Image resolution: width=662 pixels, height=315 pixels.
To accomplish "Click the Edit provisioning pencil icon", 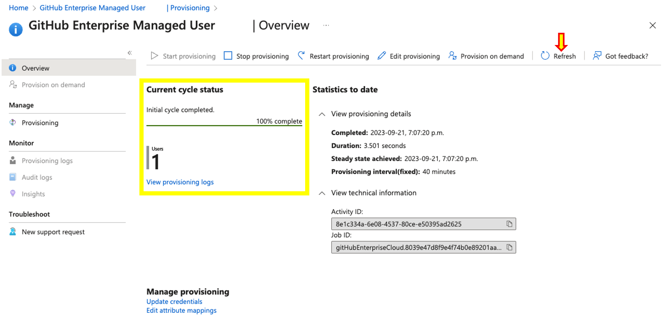I will pos(382,56).
